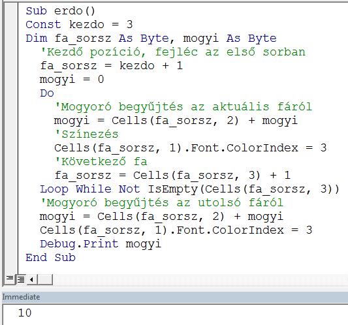The height and width of the screenshot is (325, 348).
Task: Click the line 'Const kezdo = 3'
Action: tap(79, 25)
